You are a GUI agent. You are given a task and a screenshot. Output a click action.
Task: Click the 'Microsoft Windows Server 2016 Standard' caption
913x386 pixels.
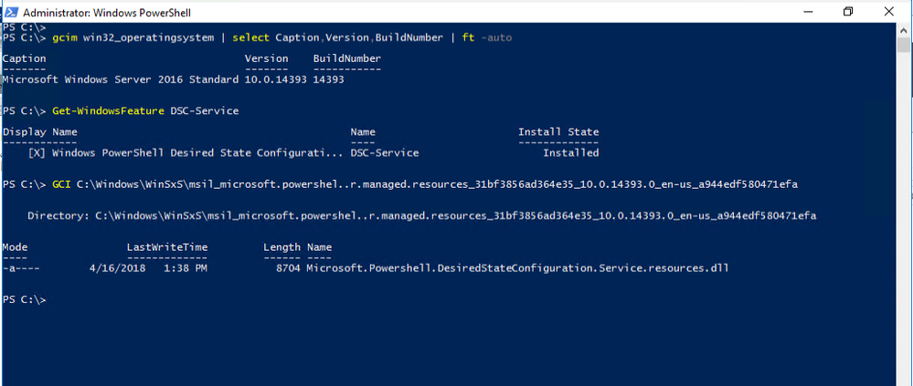click(121, 79)
